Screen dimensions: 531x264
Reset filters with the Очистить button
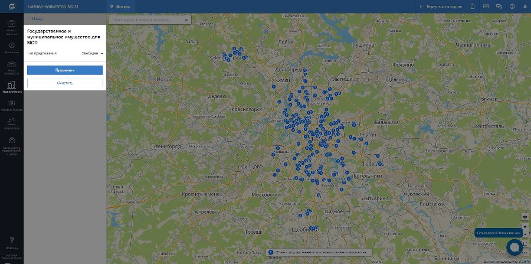[65, 83]
